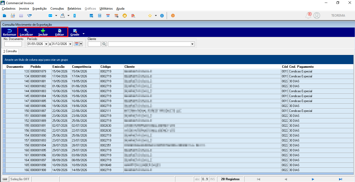Click the No. Documento input field
The height and width of the screenshot is (182, 355).
[13, 44]
